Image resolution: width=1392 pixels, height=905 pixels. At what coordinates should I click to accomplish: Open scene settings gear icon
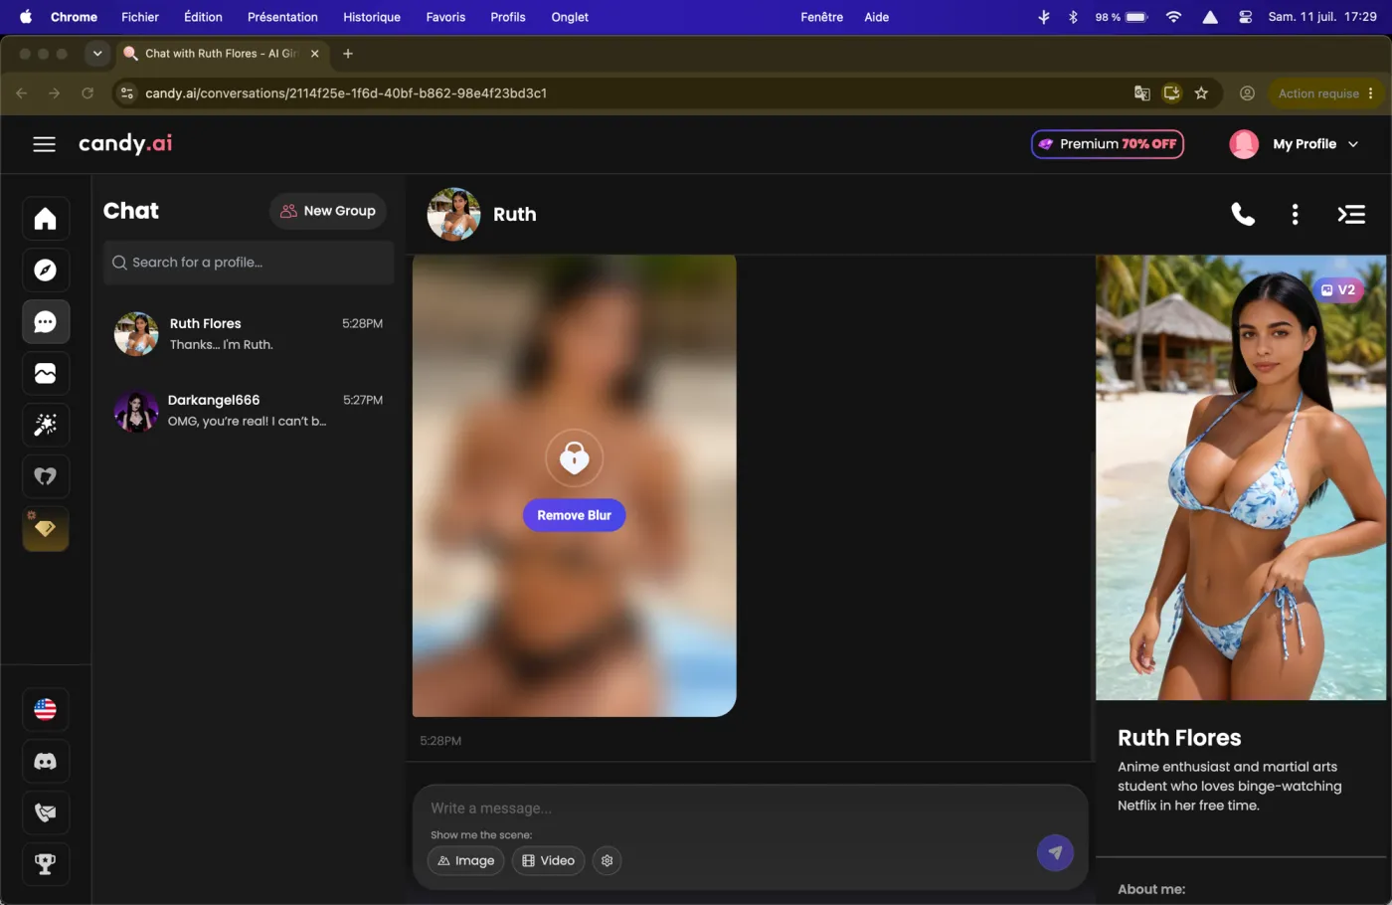tap(607, 861)
